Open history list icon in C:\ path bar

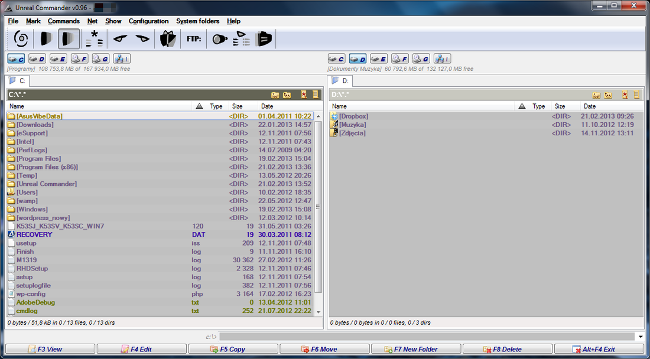click(315, 95)
